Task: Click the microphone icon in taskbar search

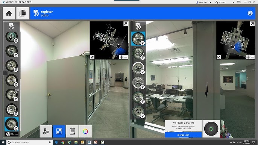Action: click(50, 142)
